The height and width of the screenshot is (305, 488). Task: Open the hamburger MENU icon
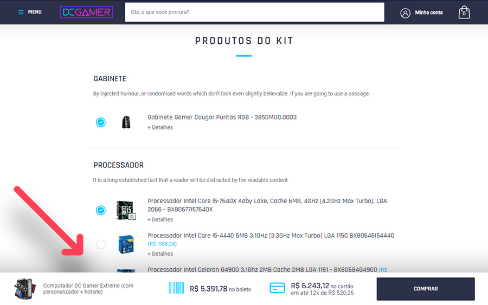coord(21,12)
